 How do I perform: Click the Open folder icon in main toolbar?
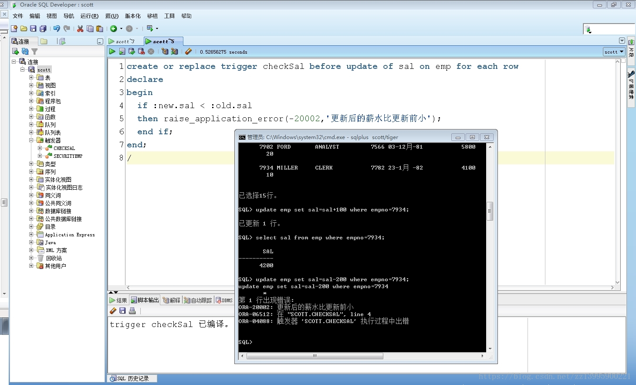(24, 29)
